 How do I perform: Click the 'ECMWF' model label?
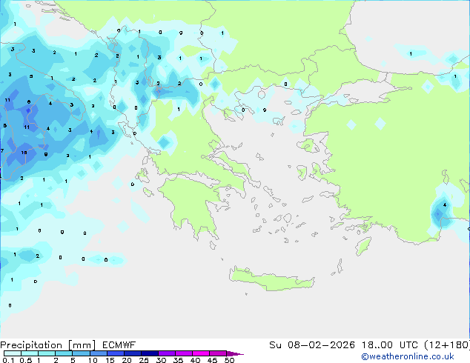point(119,345)
